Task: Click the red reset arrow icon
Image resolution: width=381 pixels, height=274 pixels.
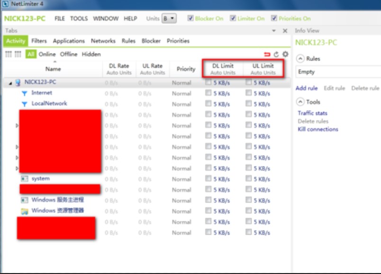Action: pos(268,54)
